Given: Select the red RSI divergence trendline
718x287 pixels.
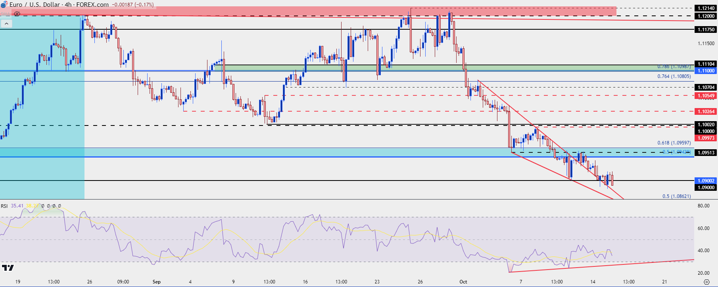Looking at the screenshot, I should [x=601, y=266].
